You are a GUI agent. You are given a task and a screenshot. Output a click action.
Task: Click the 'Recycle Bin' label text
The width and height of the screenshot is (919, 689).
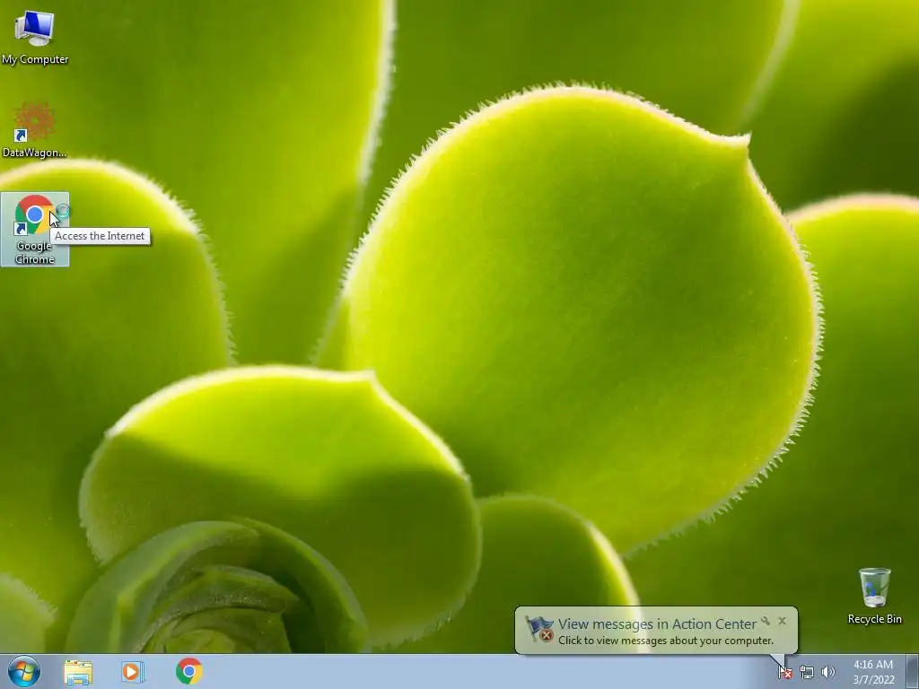pyautogui.click(x=874, y=619)
